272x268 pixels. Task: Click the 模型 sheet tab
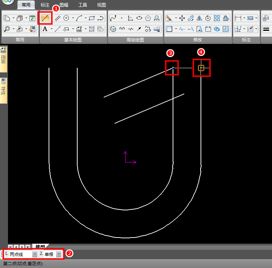(40, 246)
